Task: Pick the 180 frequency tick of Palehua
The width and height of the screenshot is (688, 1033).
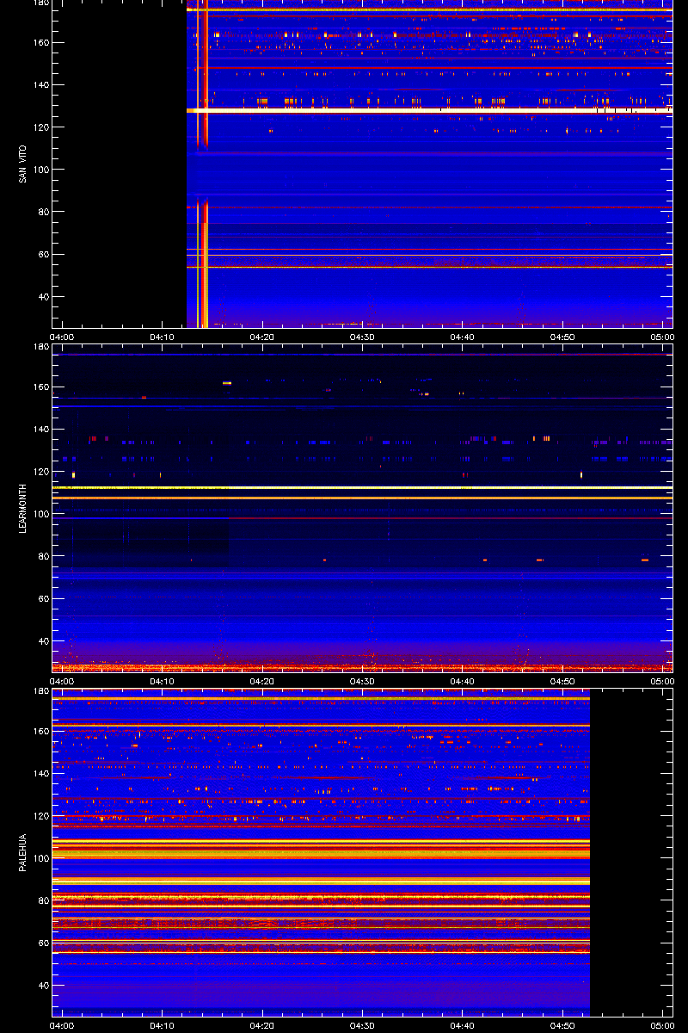Action: [x=40, y=691]
